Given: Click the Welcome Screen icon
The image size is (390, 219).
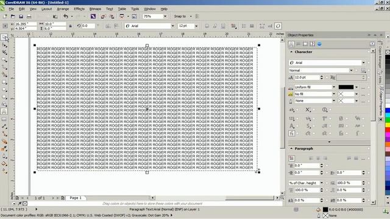Looking at the screenshot, I should click(134, 16).
